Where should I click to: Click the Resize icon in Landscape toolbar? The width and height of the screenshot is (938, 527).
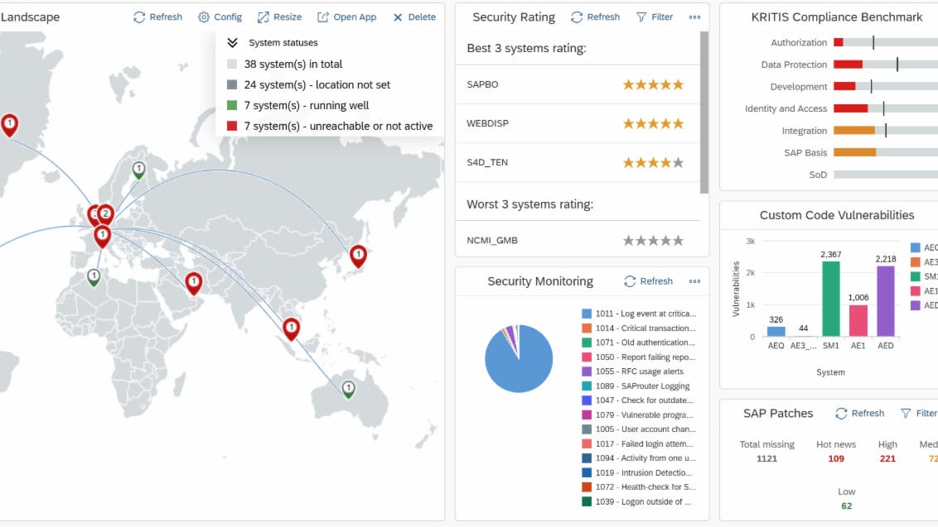coord(279,17)
